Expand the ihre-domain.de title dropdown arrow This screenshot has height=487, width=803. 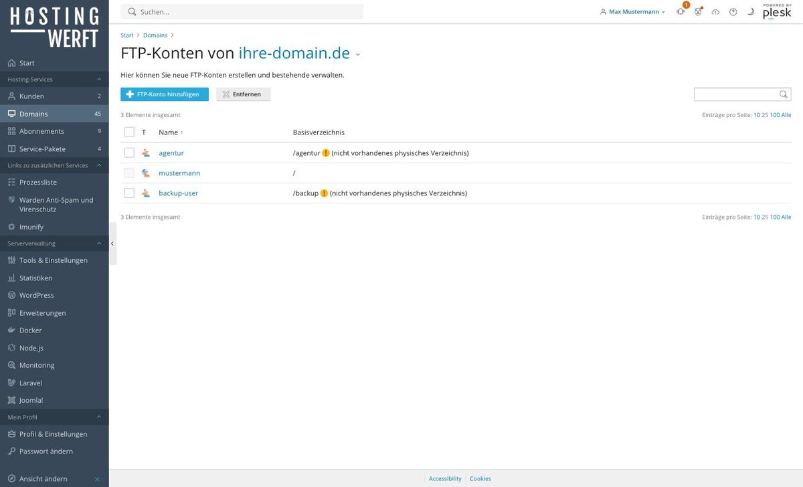[x=358, y=55]
